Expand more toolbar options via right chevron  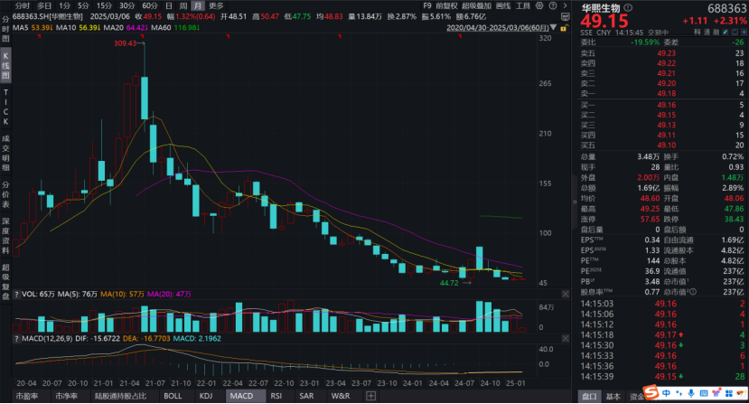pyautogui.click(x=565, y=5)
